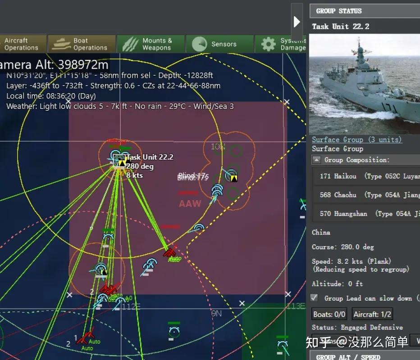
Task: Select the AAW patrol zone label
Action: pyautogui.click(x=190, y=204)
